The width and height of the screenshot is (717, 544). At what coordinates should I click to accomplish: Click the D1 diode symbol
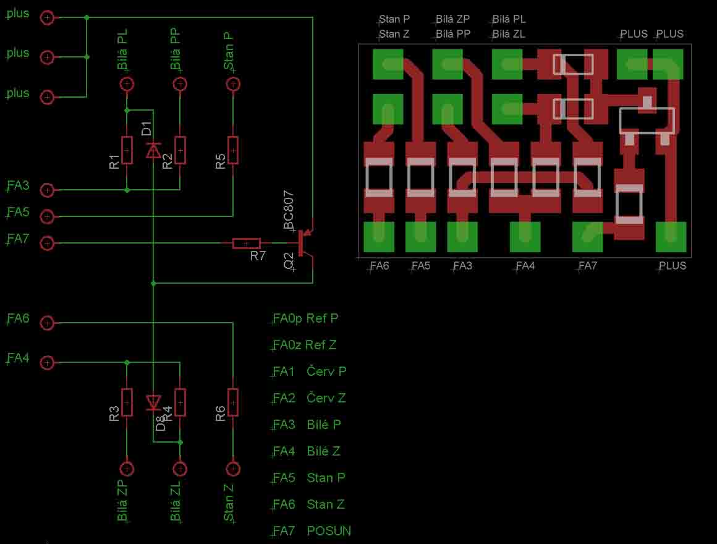(x=153, y=150)
